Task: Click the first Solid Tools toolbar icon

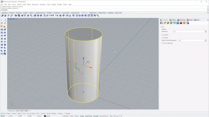Action: (x=2, y=15)
